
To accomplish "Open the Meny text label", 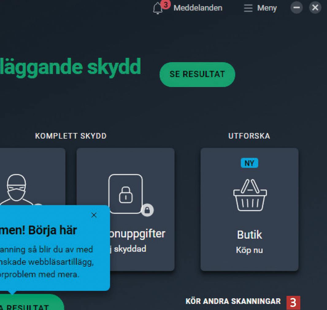I will pyautogui.click(x=267, y=8).
